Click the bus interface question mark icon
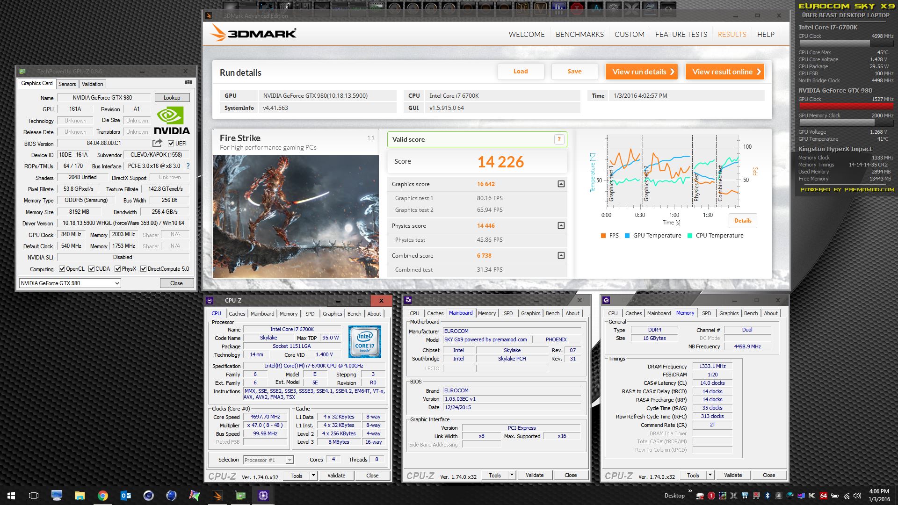Screen dimensions: 898x505 [188, 166]
